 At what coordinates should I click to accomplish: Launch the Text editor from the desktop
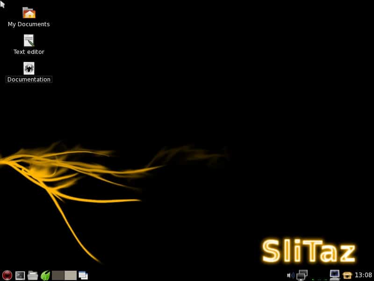(x=28, y=41)
